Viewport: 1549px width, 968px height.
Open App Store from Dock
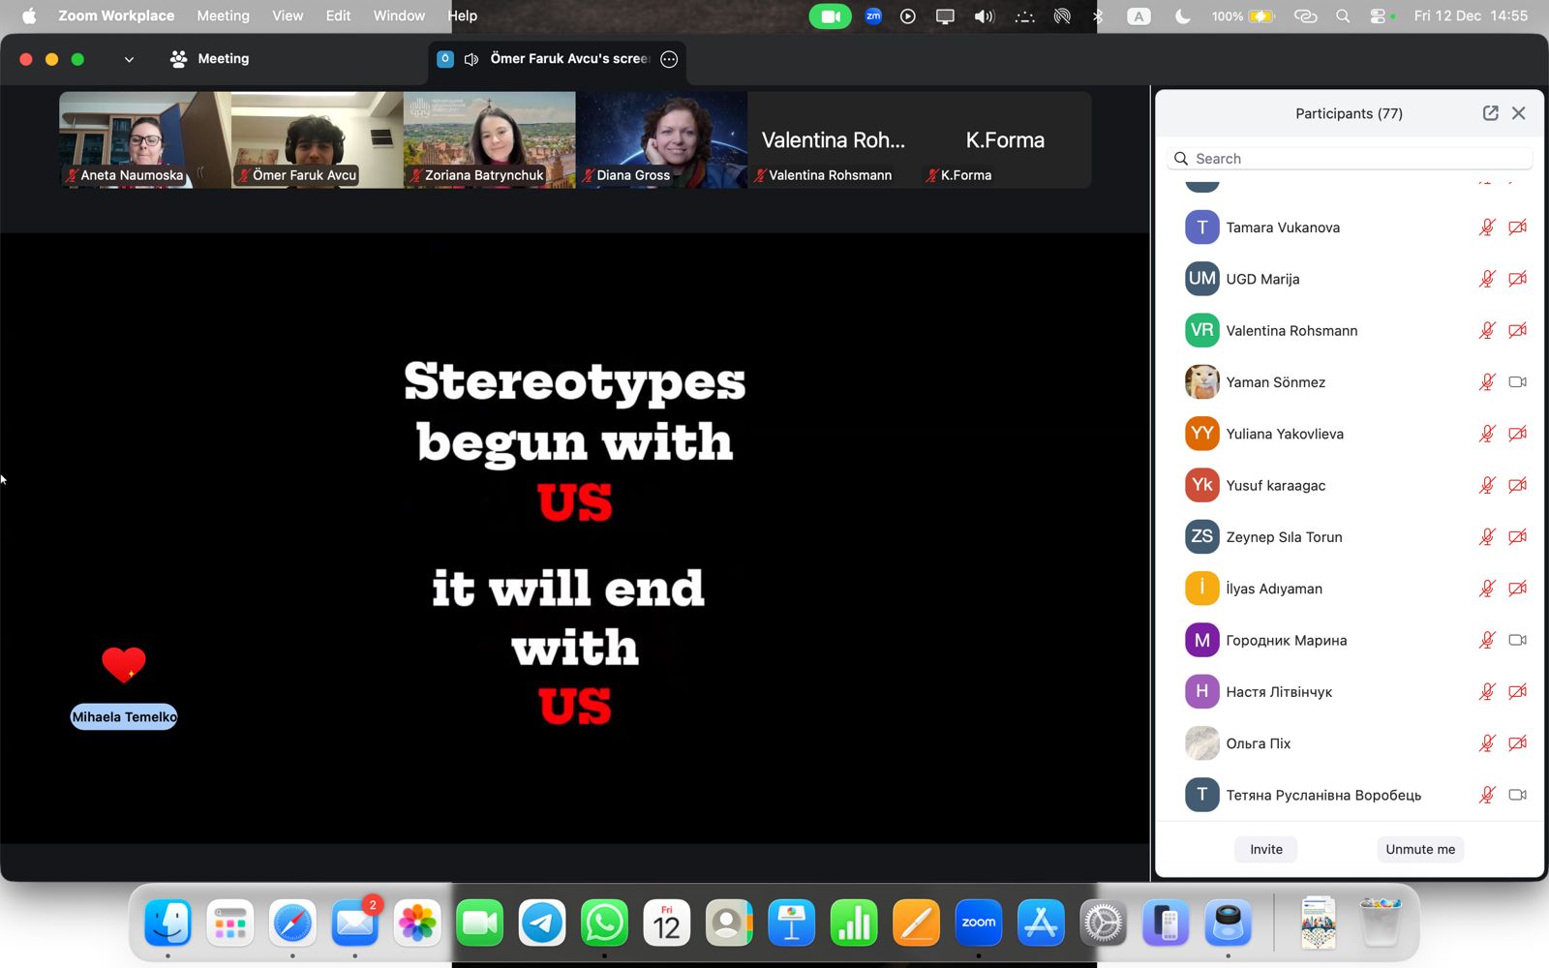click(1041, 923)
